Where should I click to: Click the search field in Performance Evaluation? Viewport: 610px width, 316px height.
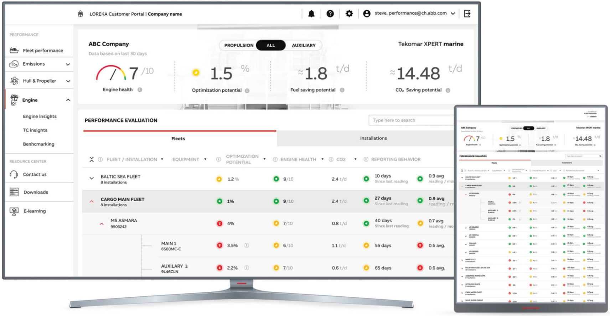412,120
